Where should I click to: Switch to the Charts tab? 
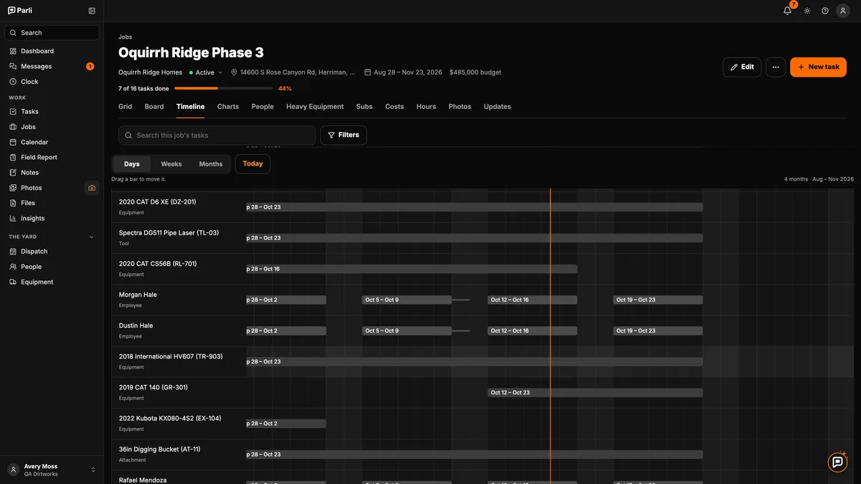(x=228, y=106)
